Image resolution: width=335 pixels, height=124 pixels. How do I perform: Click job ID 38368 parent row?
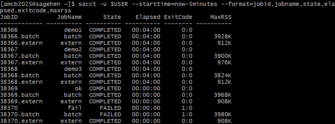[x=9, y=69]
